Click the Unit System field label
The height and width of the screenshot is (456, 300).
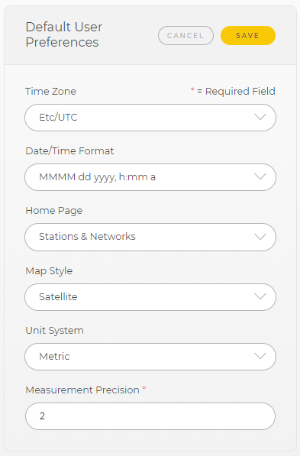tap(54, 331)
